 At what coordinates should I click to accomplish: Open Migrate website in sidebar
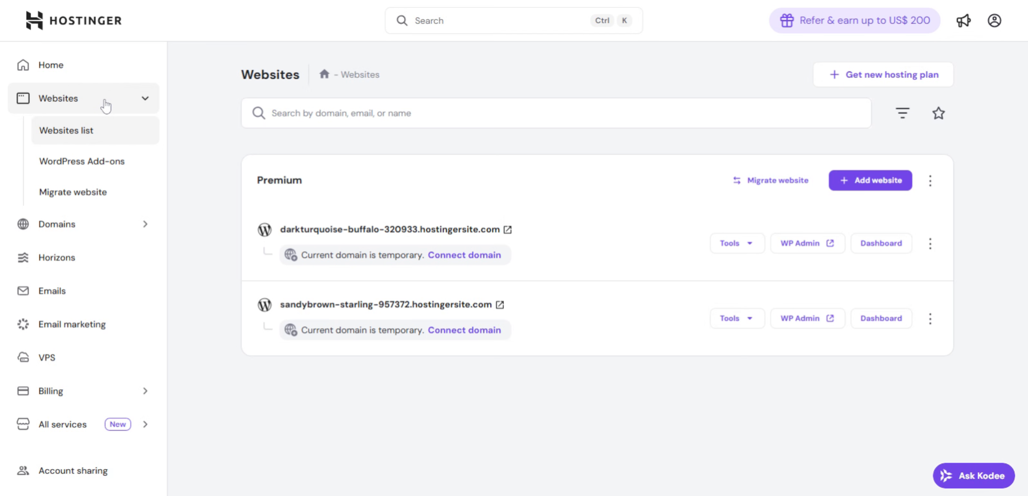(73, 192)
